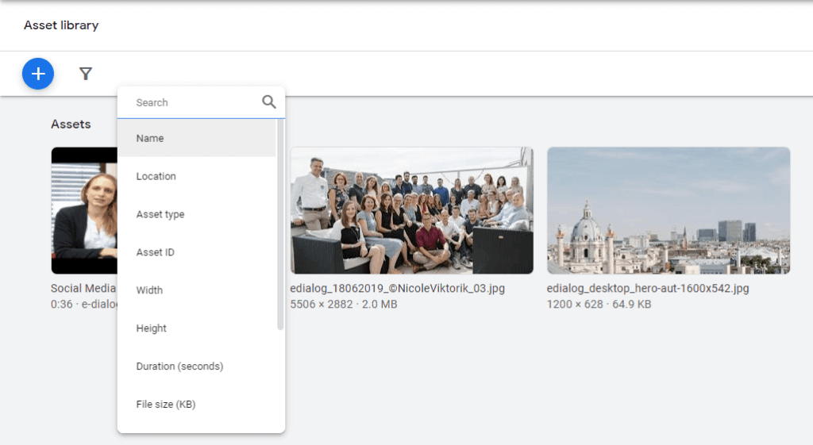The width and height of the screenshot is (813, 445).
Task: Click the 5506 × 2882 · 2.0 MB details
Action: coord(343,305)
